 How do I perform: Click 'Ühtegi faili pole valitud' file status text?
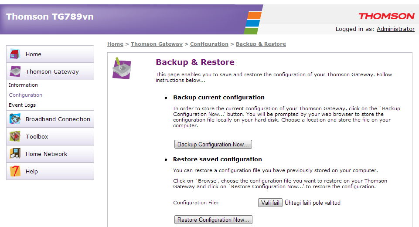pyautogui.click(x=312, y=203)
